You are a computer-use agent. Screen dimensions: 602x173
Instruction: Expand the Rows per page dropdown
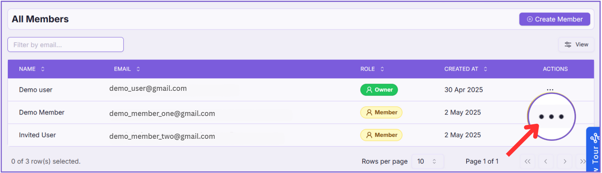[427, 161]
